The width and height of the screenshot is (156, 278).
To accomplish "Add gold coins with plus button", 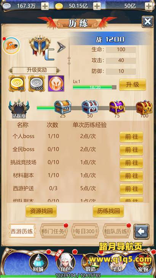I will [97, 6].
